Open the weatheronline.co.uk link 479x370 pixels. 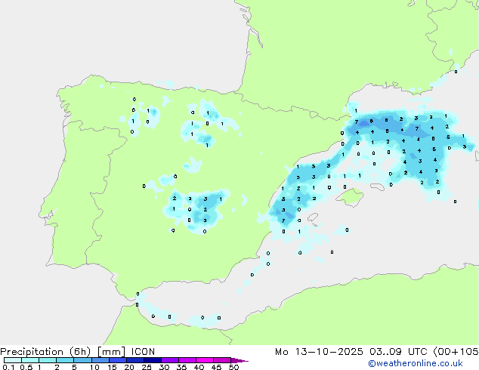coord(416,363)
